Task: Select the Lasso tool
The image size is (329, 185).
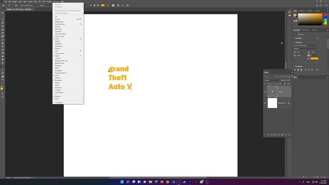Action: point(3,20)
